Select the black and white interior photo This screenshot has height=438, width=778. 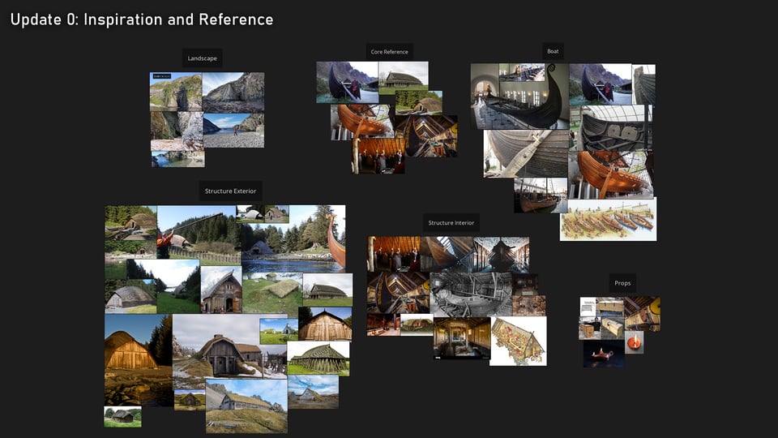tap(471, 294)
